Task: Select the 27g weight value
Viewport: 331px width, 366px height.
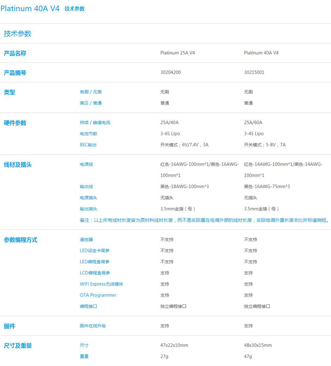Action: tap(164, 356)
